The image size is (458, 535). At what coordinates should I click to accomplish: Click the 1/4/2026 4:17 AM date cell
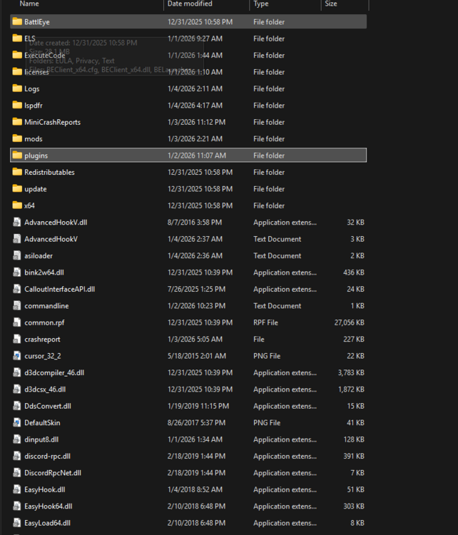[x=195, y=106]
